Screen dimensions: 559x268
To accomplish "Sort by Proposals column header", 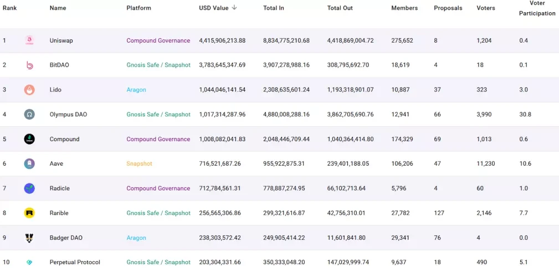I will pyautogui.click(x=448, y=8).
